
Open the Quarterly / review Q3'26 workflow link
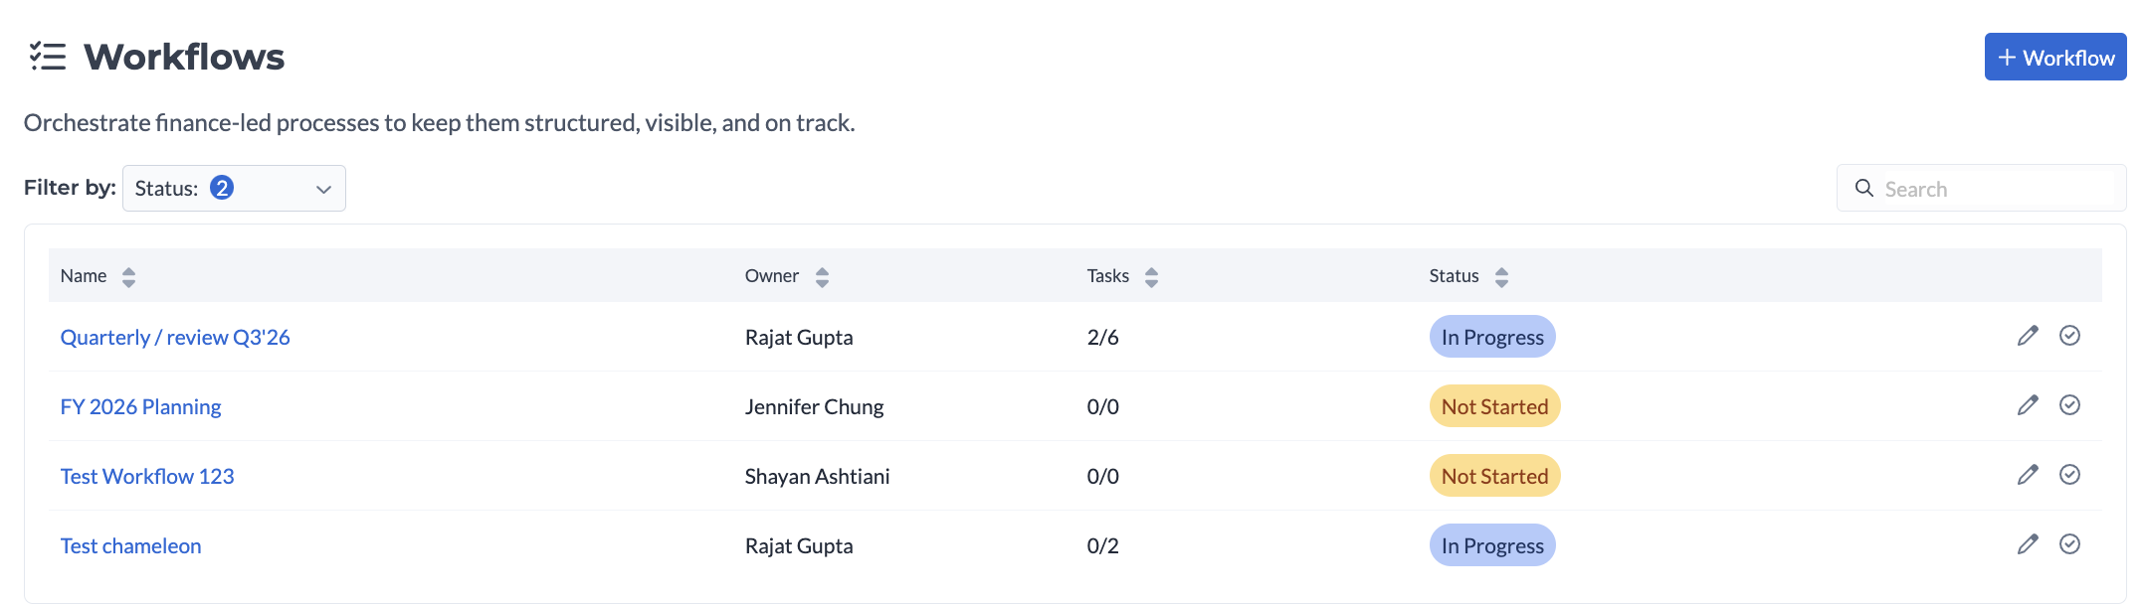[x=175, y=338]
